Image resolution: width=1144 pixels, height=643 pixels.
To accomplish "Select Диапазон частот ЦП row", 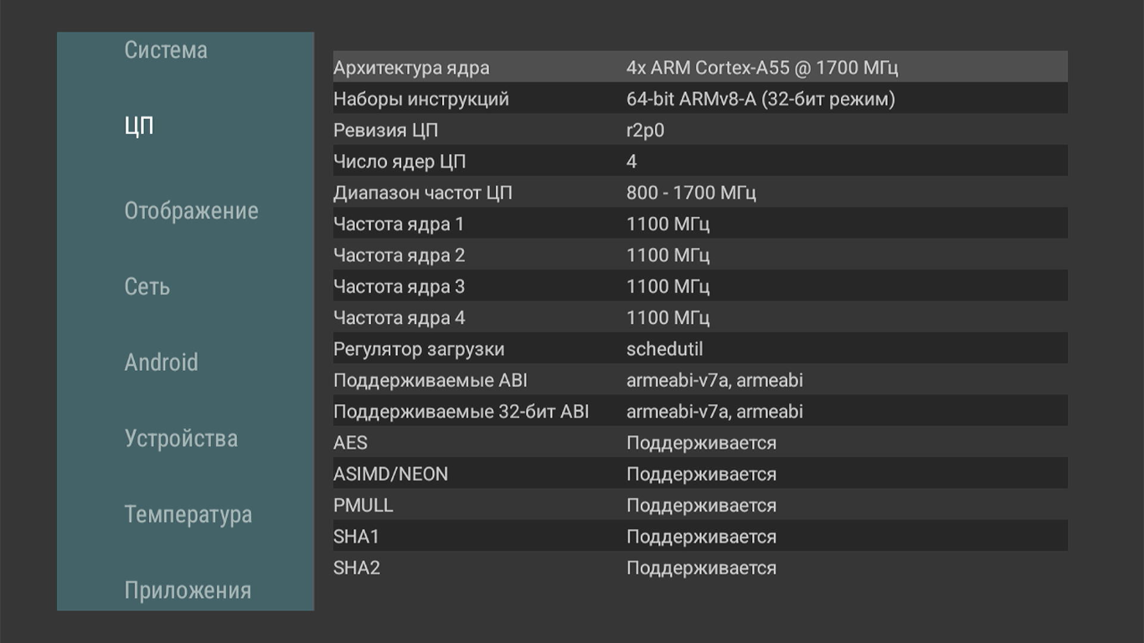I will click(x=699, y=193).
